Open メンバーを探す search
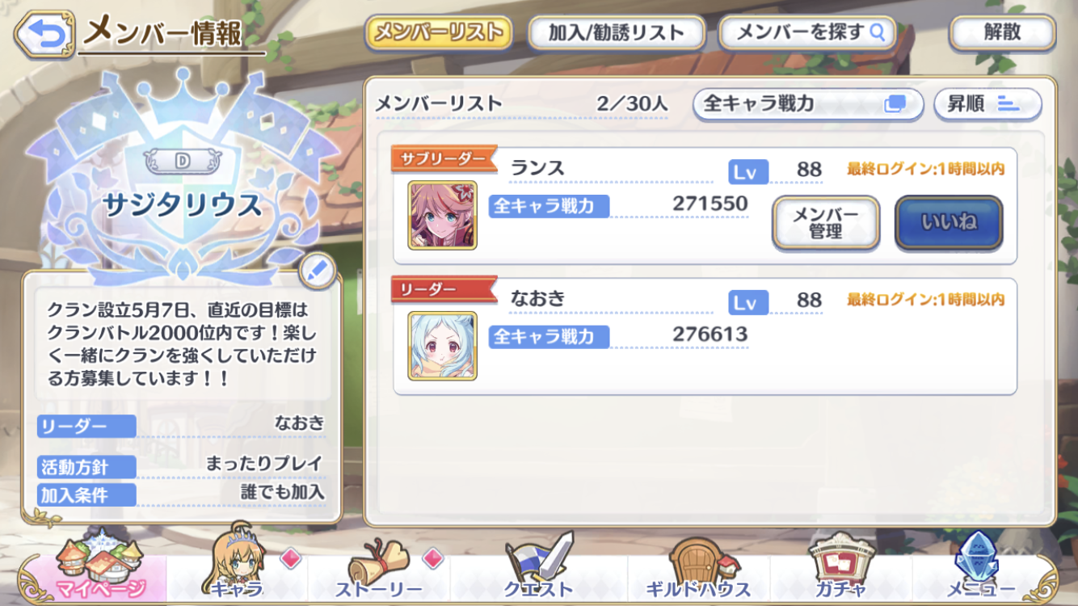 [807, 32]
